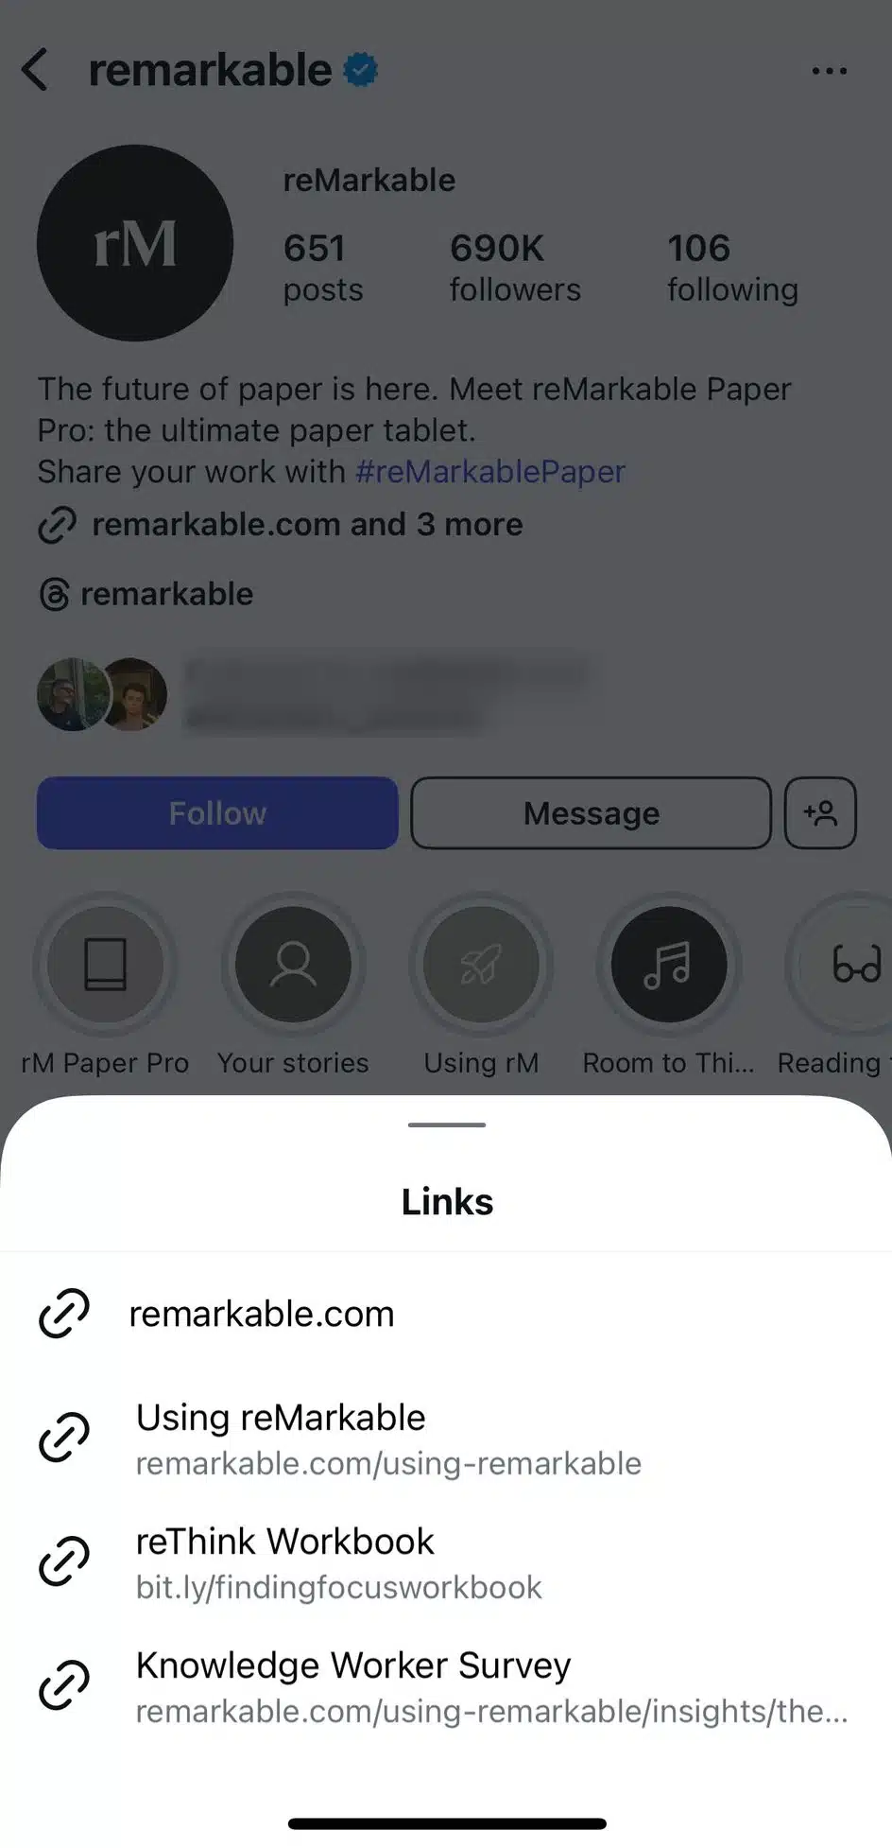Open the reThink Workbook bit.ly link
892x1848 pixels.
tap(446, 1561)
